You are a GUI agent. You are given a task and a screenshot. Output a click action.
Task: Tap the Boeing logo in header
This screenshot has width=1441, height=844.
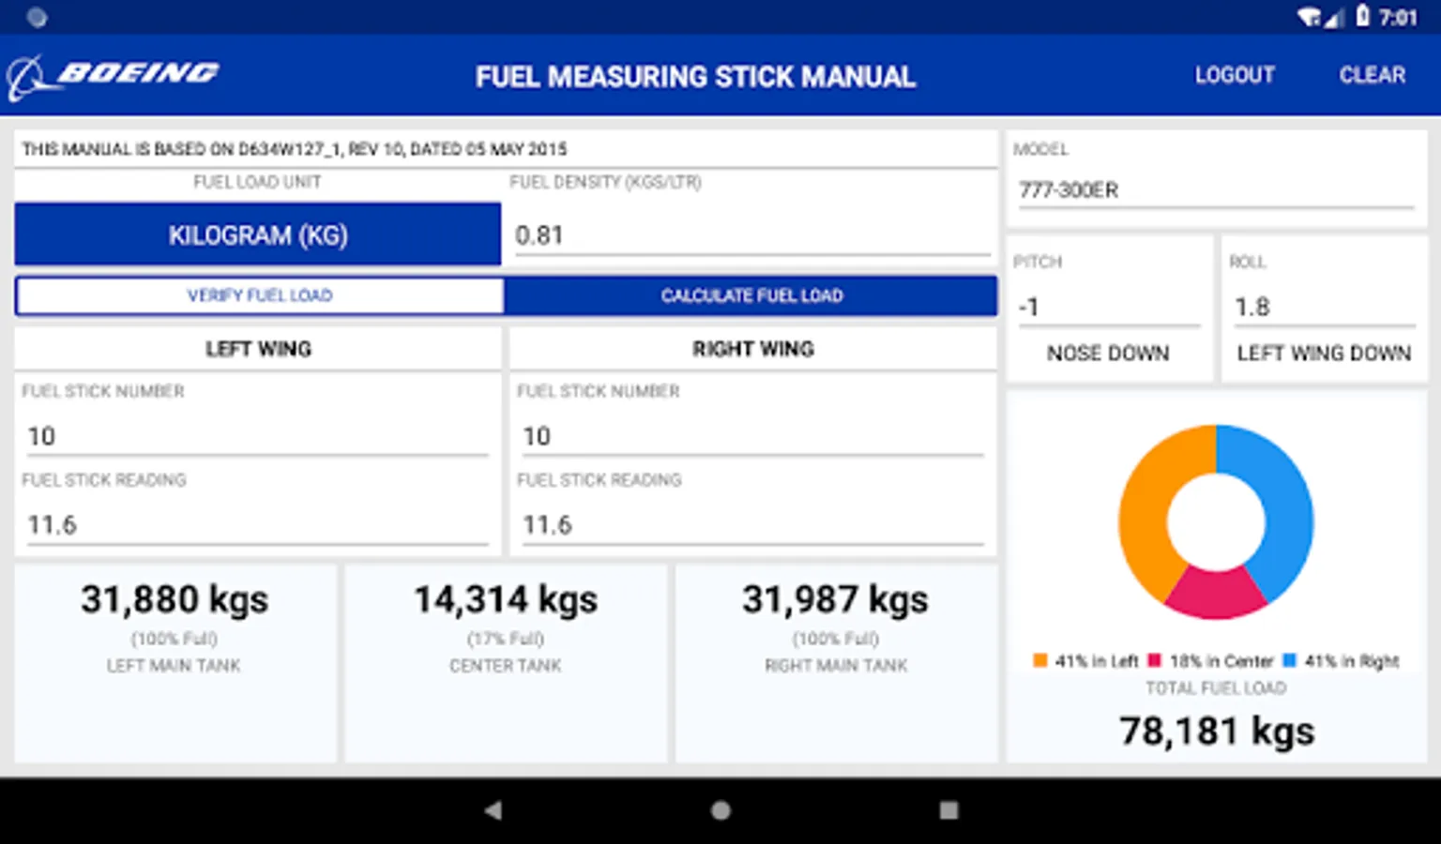click(x=113, y=76)
